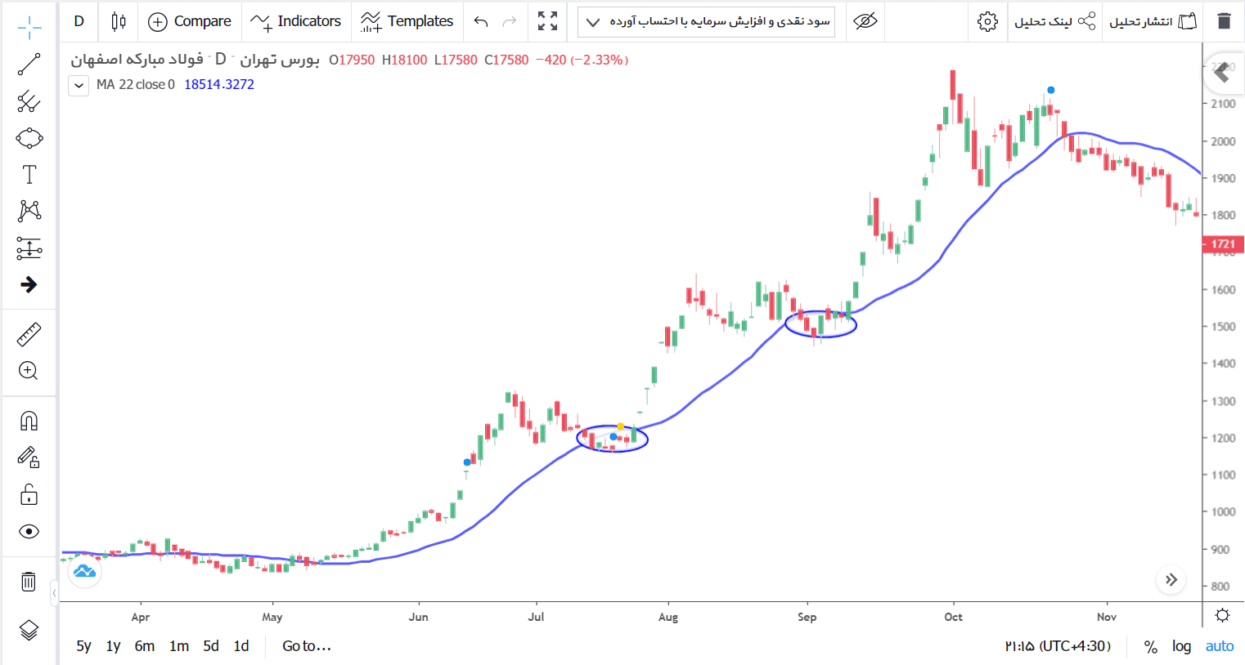
Task: Change the D timeframe interval
Action: [79, 21]
